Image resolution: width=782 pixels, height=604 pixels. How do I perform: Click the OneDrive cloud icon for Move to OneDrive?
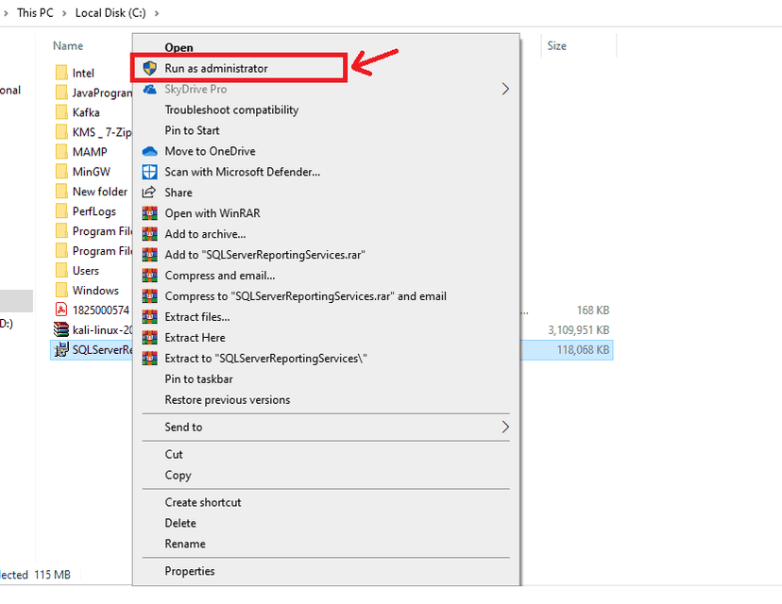point(148,151)
